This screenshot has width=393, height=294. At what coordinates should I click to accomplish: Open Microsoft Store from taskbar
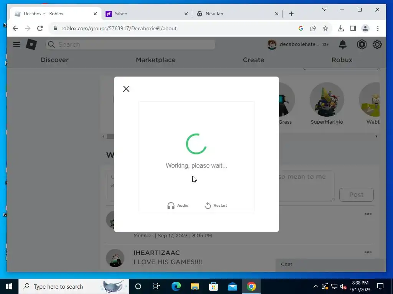tap(213, 286)
